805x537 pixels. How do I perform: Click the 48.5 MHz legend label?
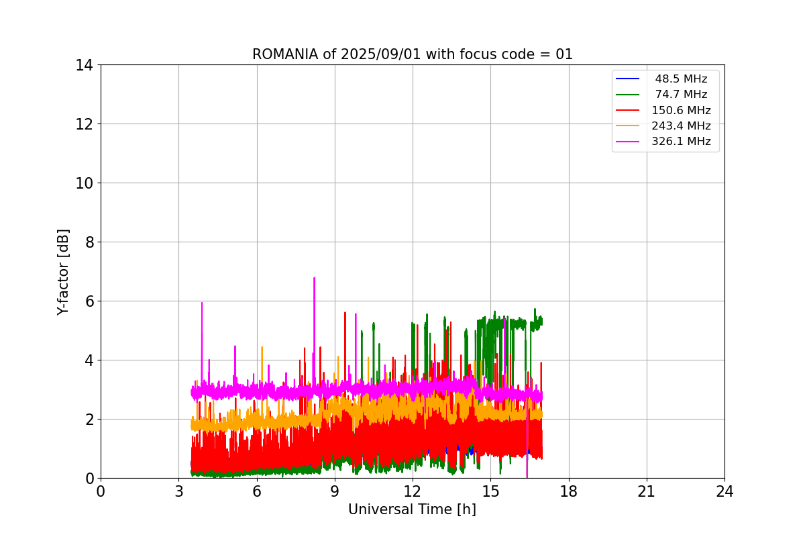click(x=681, y=79)
